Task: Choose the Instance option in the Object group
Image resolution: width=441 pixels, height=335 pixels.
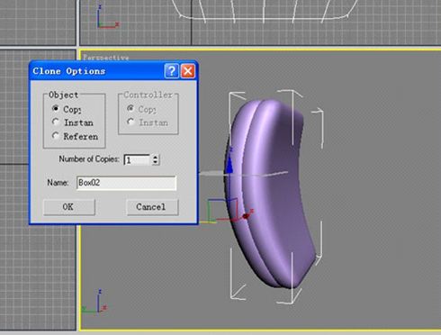Action: [55, 122]
